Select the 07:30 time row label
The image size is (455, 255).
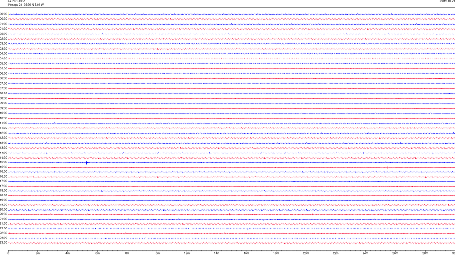pos(3,88)
